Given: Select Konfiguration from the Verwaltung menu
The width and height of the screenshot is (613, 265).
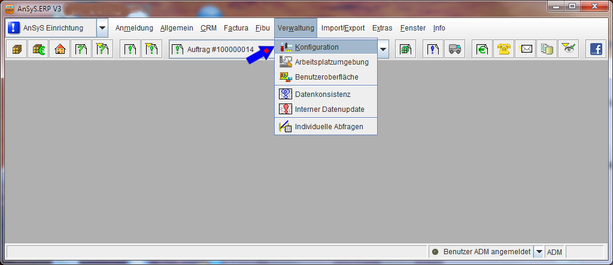Looking at the screenshot, I should click(317, 47).
